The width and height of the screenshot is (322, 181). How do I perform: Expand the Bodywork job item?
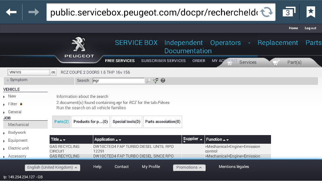[17, 133]
